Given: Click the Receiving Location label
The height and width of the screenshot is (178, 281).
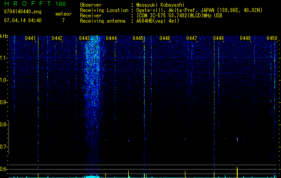Looking at the screenshot, I should pyautogui.click(x=104, y=10).
